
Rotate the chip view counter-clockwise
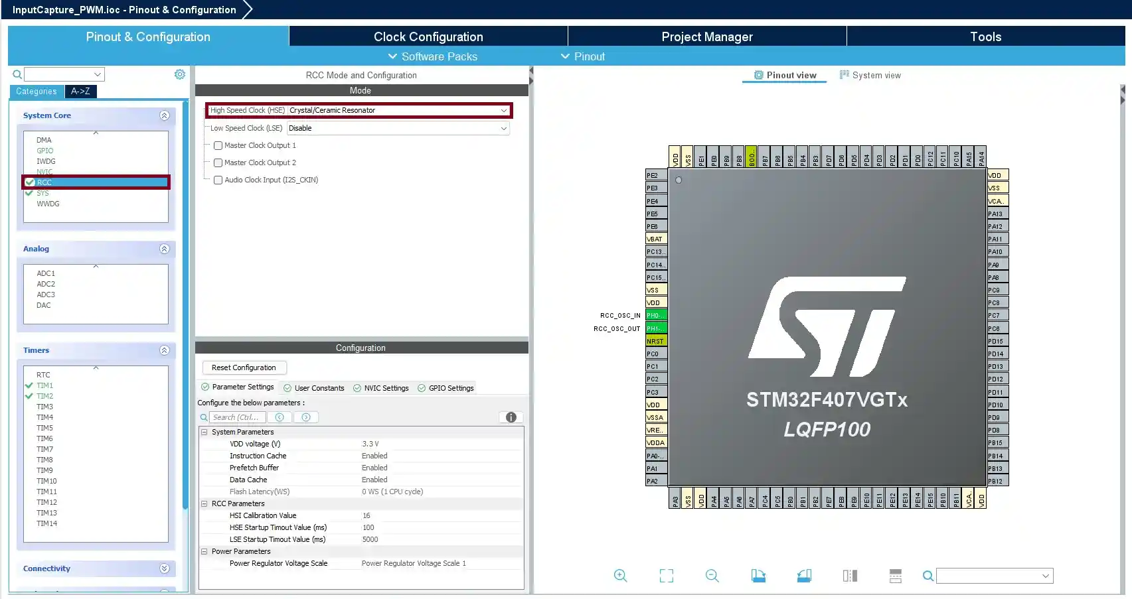tap(804, 576)
